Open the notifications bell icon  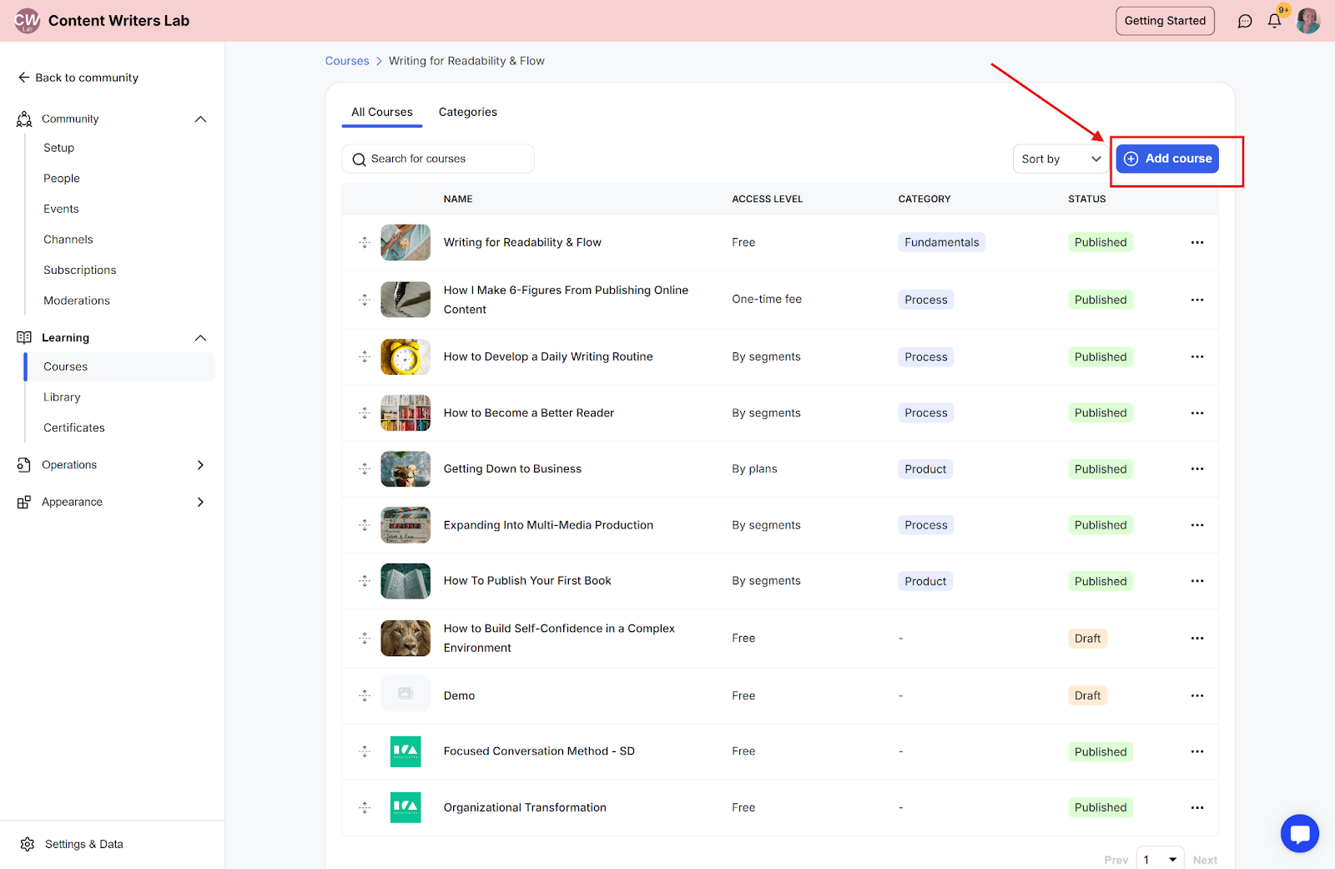pos(1274,21)
